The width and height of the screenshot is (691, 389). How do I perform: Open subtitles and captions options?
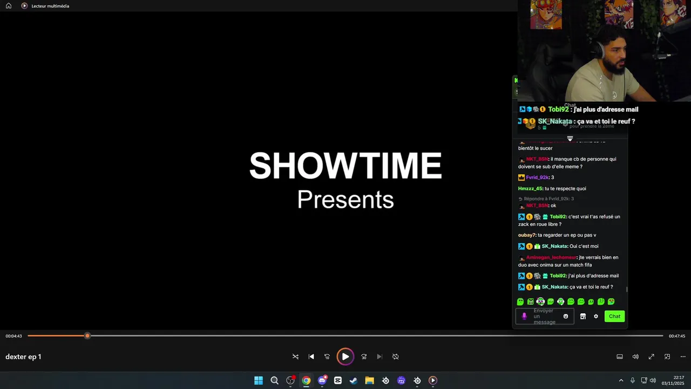pos(620,357)
